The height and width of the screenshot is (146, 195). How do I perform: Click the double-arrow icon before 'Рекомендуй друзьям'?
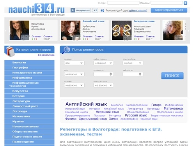click(x=102, y=11)
